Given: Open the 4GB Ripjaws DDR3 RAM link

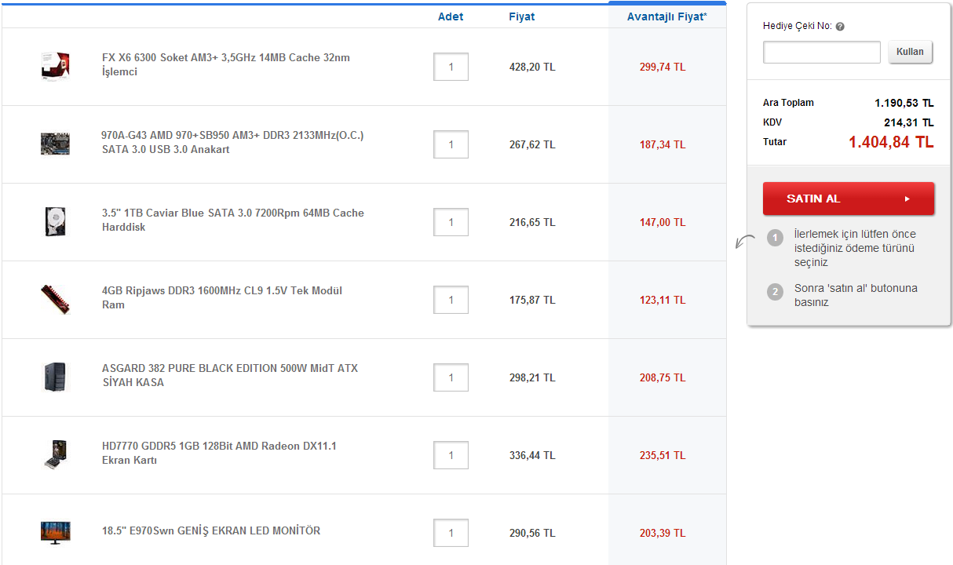Looking at the screenshot, I should tap(221, 297).
